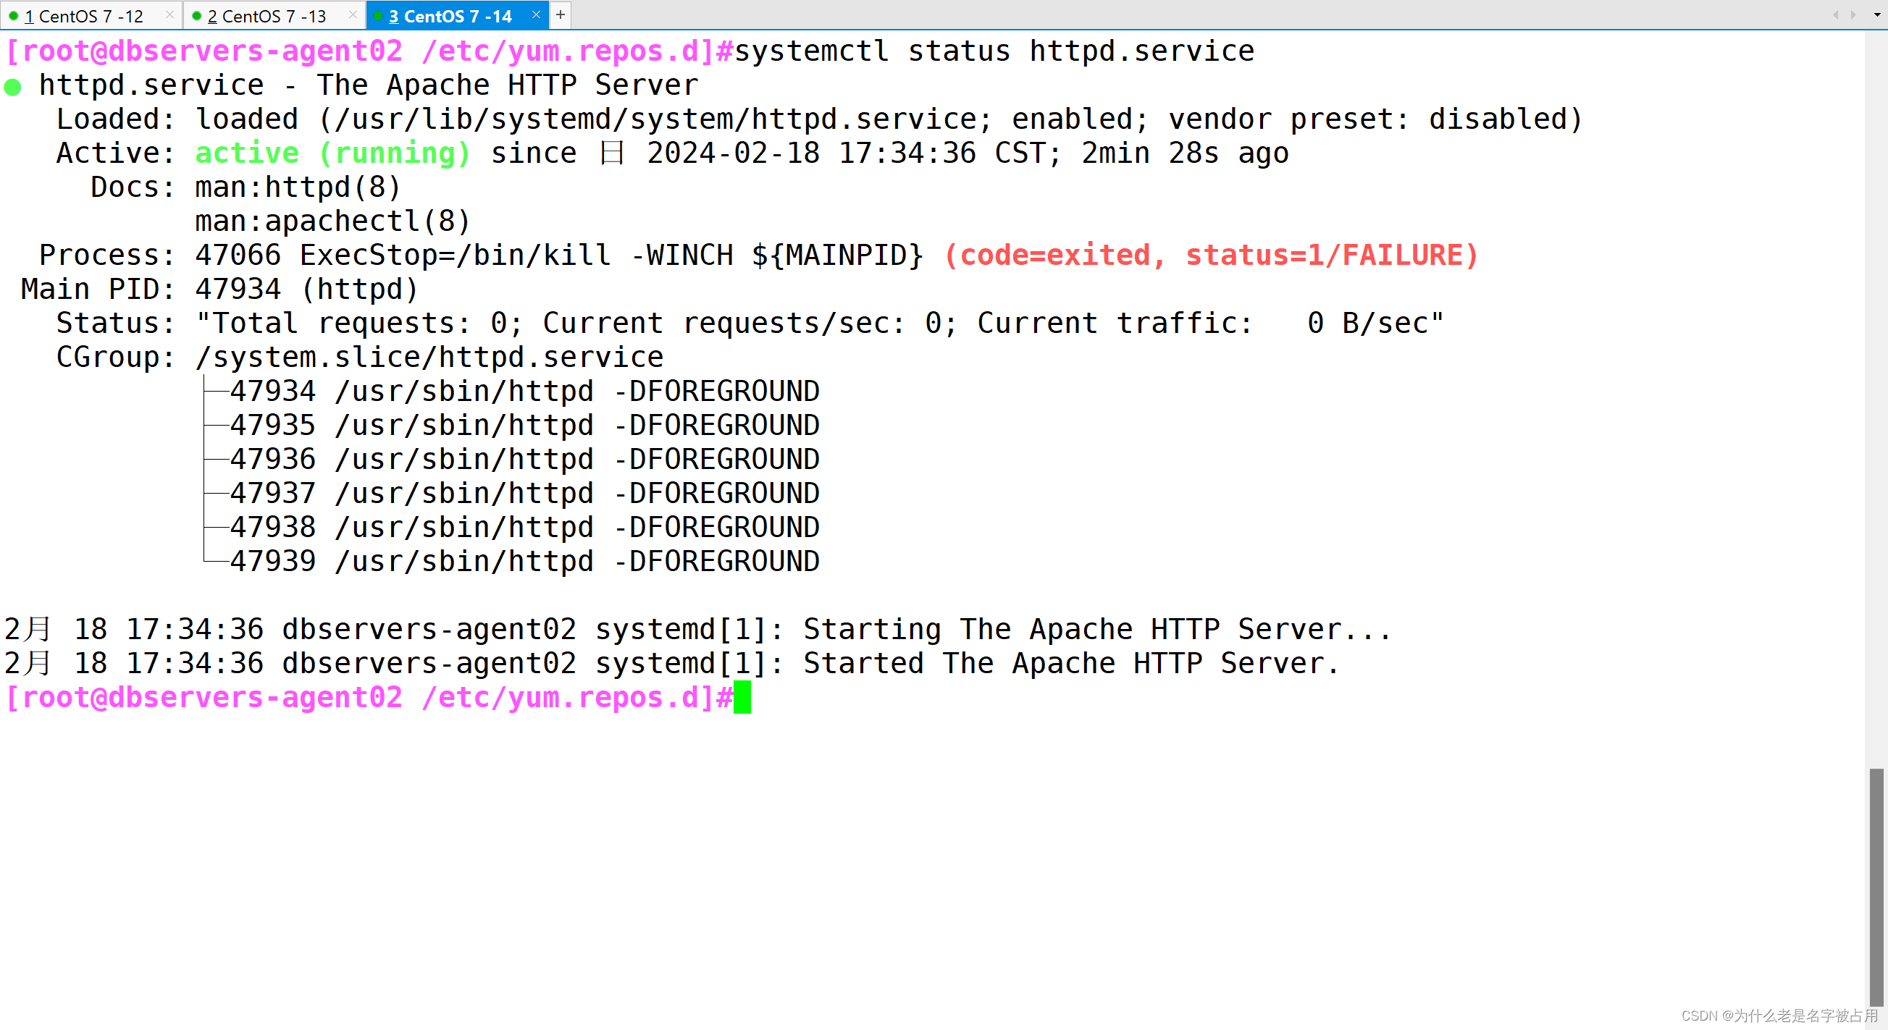Add a new session tab with plus button
The height and width of the screenshot is (1030, 1888).
coord(561,14)
